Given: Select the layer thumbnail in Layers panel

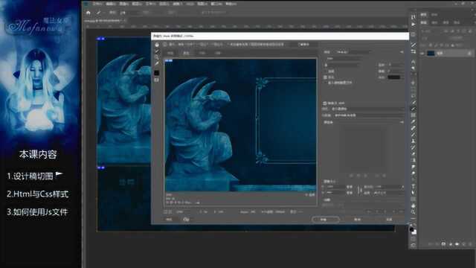Looking at the screenshot, I should pos(431,53).
